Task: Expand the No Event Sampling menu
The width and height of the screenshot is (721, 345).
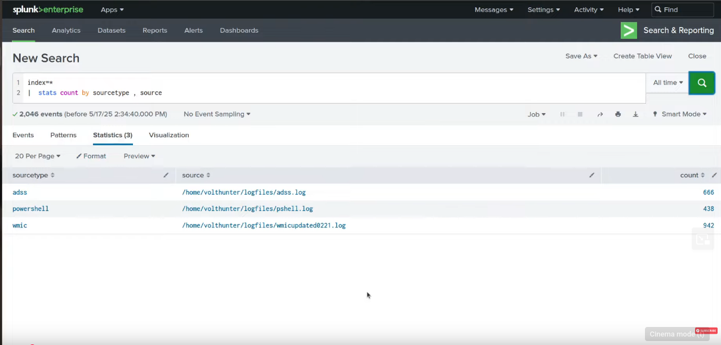Action: [x=217, y=114]
